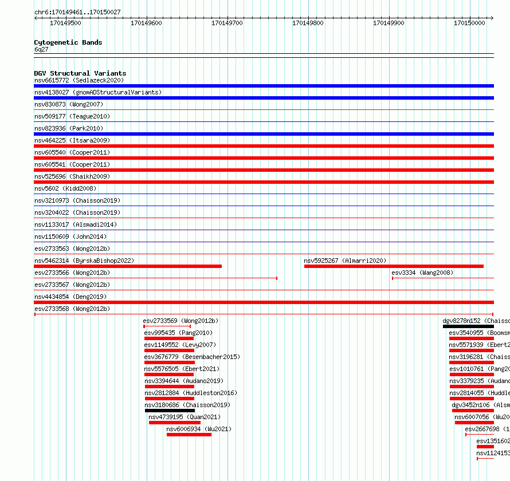
Task: Open nsv3210973 (Chaisson2019) variant
Action: click(x=77, y=200)
